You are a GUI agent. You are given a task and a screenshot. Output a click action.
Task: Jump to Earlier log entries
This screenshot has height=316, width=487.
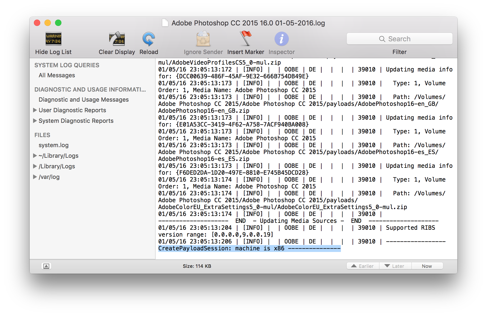point(363,266)
